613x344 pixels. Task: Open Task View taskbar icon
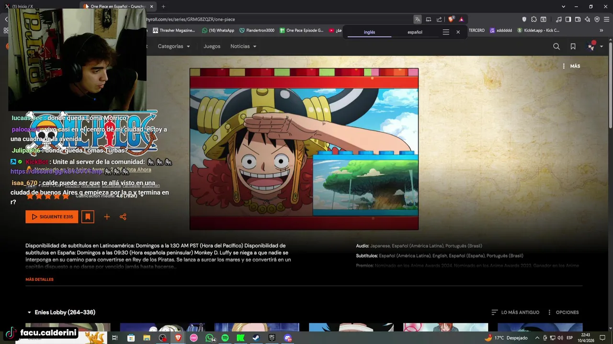115,338
